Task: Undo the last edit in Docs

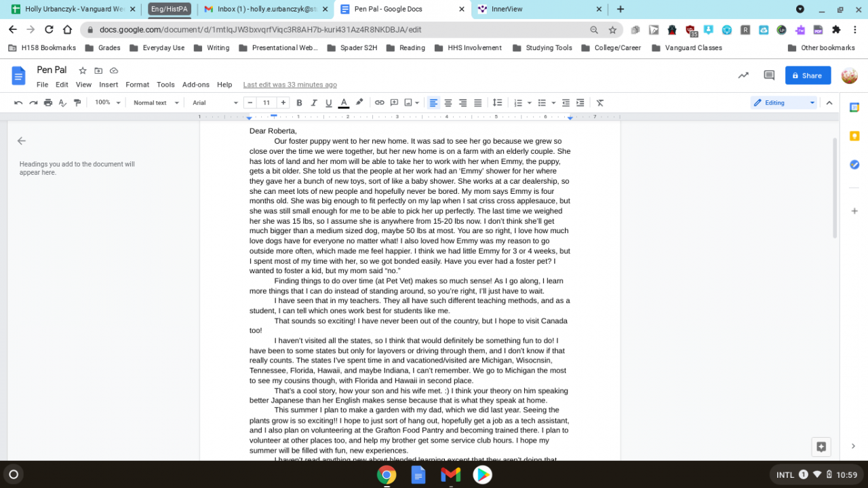Action: point(18,103)
